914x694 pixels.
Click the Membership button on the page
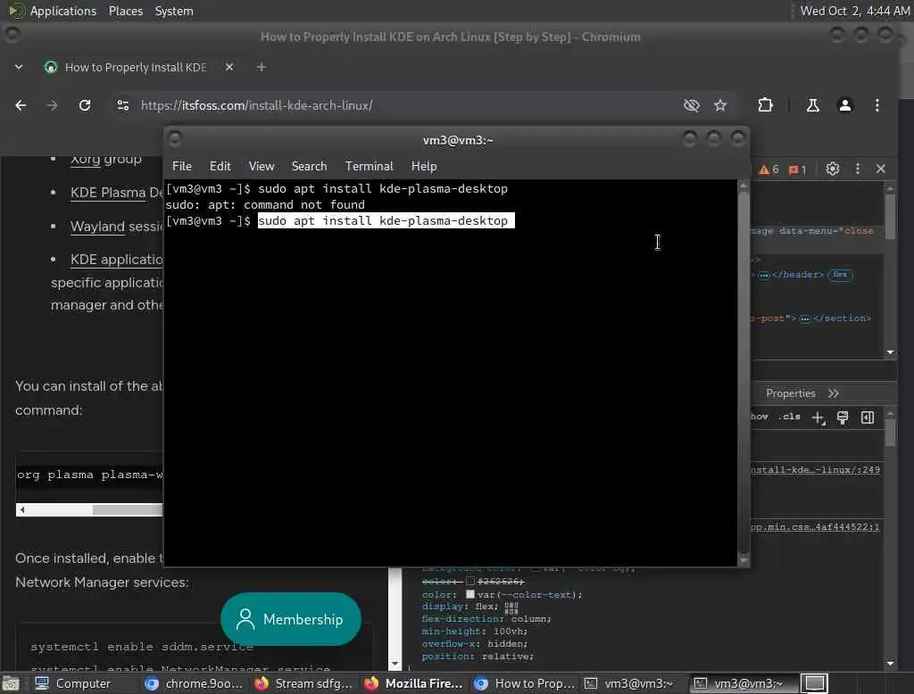coord(290,619)
